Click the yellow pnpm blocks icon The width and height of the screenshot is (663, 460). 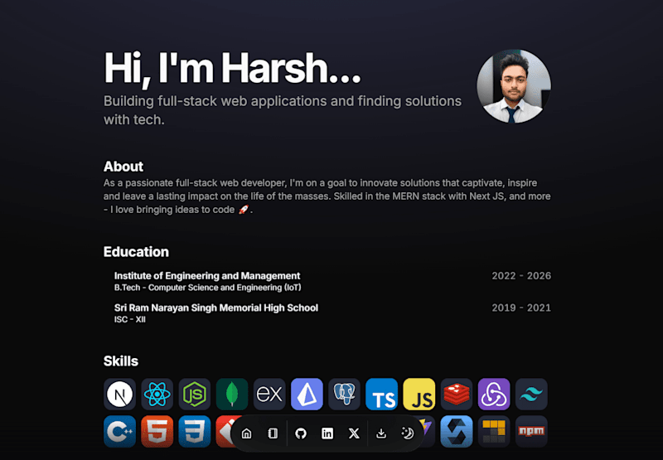pos(494,431)
